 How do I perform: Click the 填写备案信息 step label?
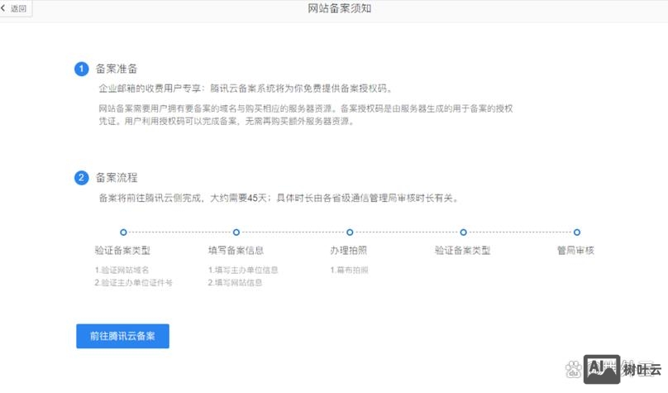[236, 250]
